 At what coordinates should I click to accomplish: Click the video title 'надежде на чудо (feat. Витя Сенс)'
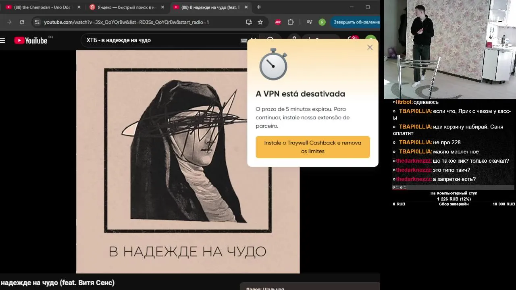click(58, 283)
